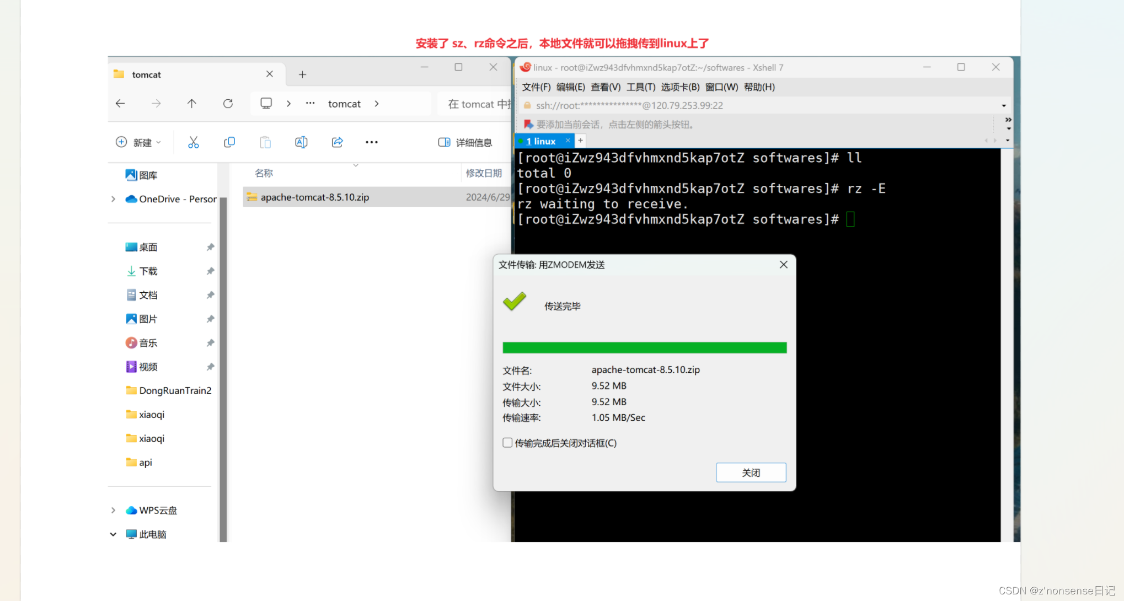Viewport: 1124px width, 601px height.
Task: Click the red bookmark add-session icon
Action: tap(528, 124)
